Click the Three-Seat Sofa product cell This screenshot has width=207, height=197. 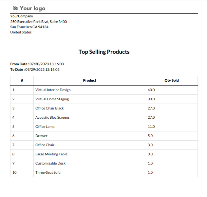(48, 172)
